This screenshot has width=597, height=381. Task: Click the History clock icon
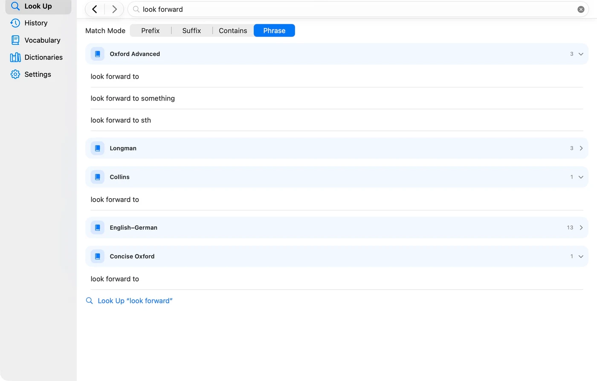coord(15,23)
